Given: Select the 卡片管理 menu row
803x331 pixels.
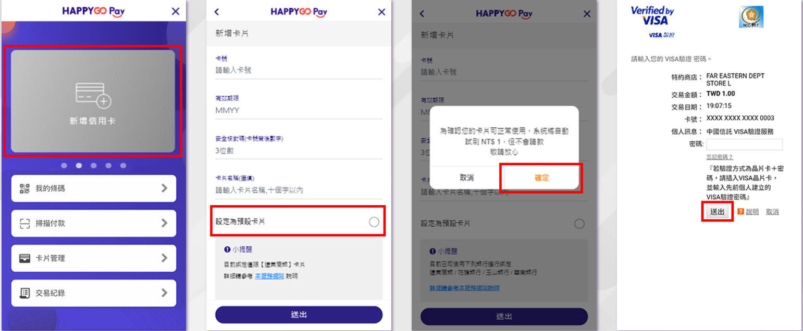Looking at the screenshot, I should point(94,258).
